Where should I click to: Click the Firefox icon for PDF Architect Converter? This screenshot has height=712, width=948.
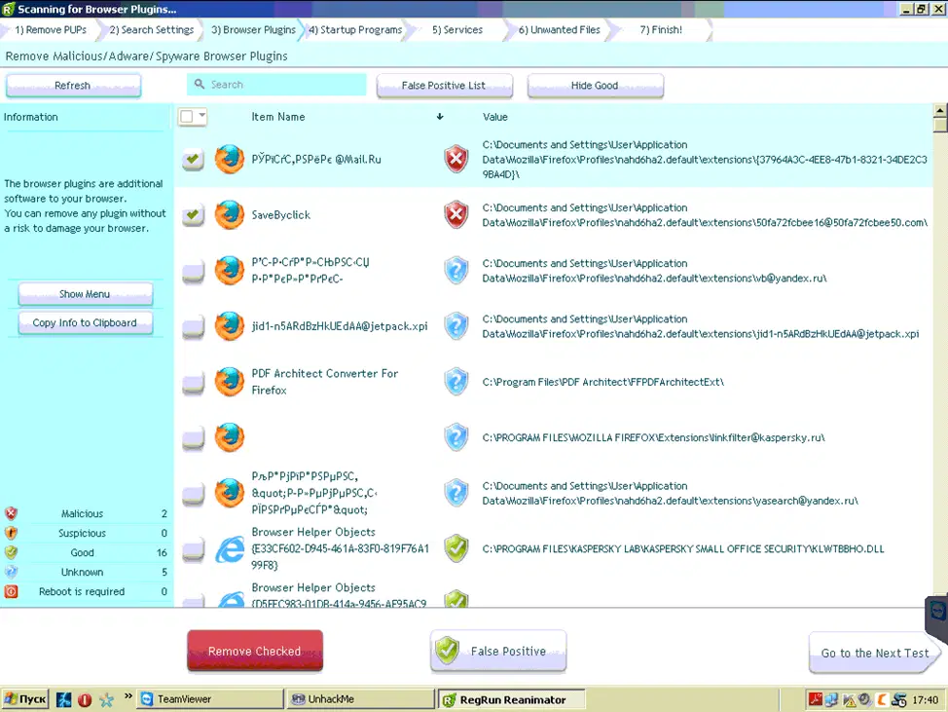pos(229,382)
